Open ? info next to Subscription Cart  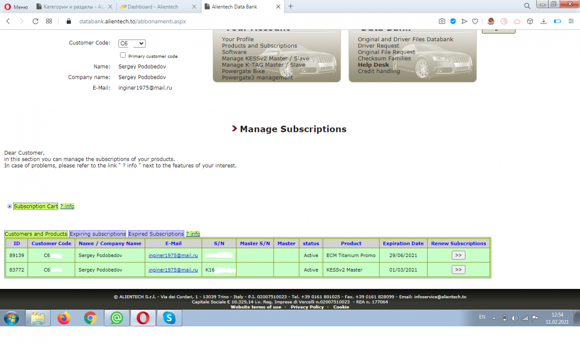pos(67,206)
